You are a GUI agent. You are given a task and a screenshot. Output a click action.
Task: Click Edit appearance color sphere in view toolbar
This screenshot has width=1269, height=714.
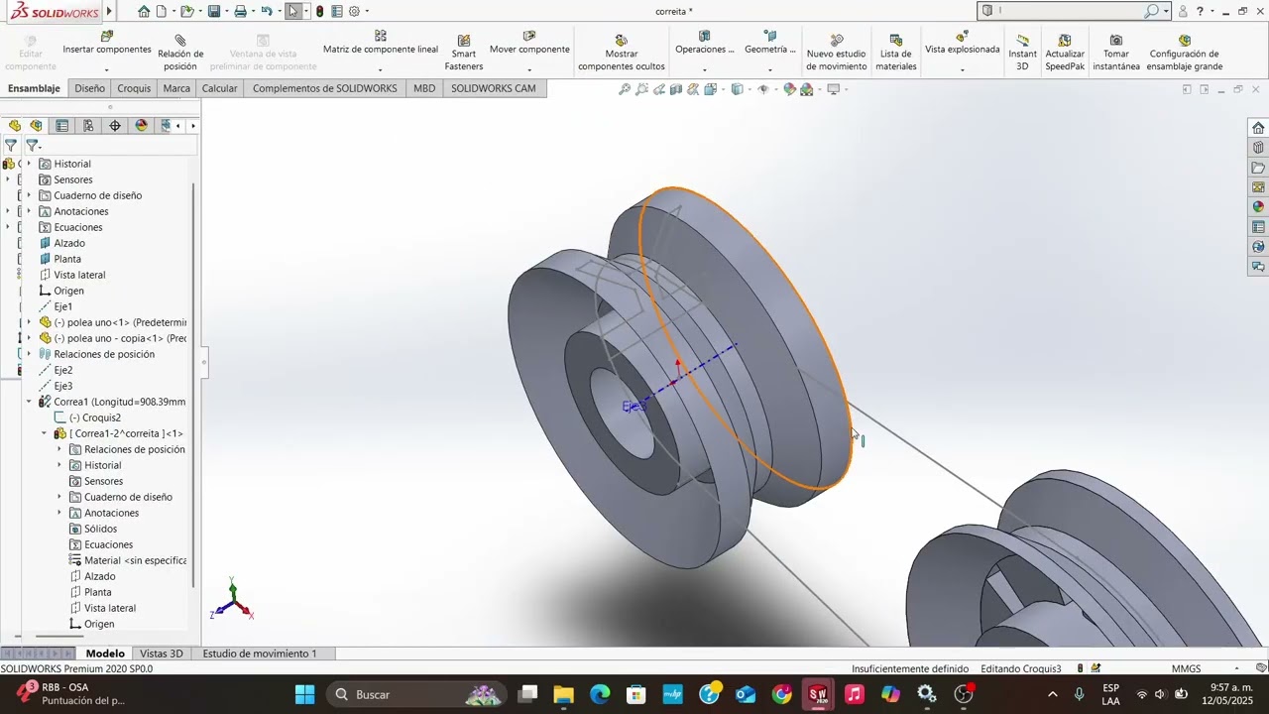pos(789,89)
